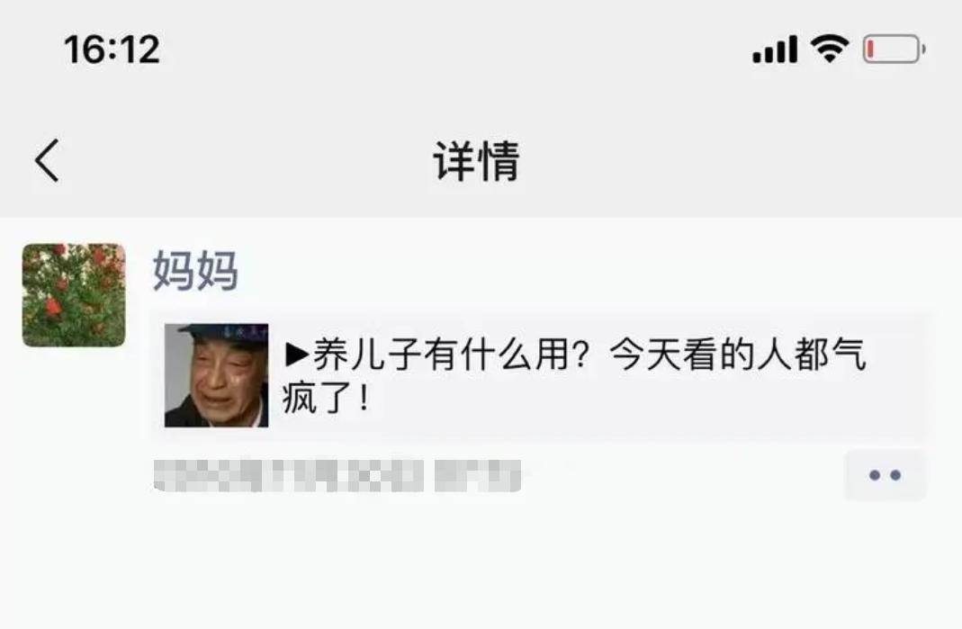Tap empty status bar area beside clock
The height and width of the screenshot is (629, 962).
[x=454, y=49]
